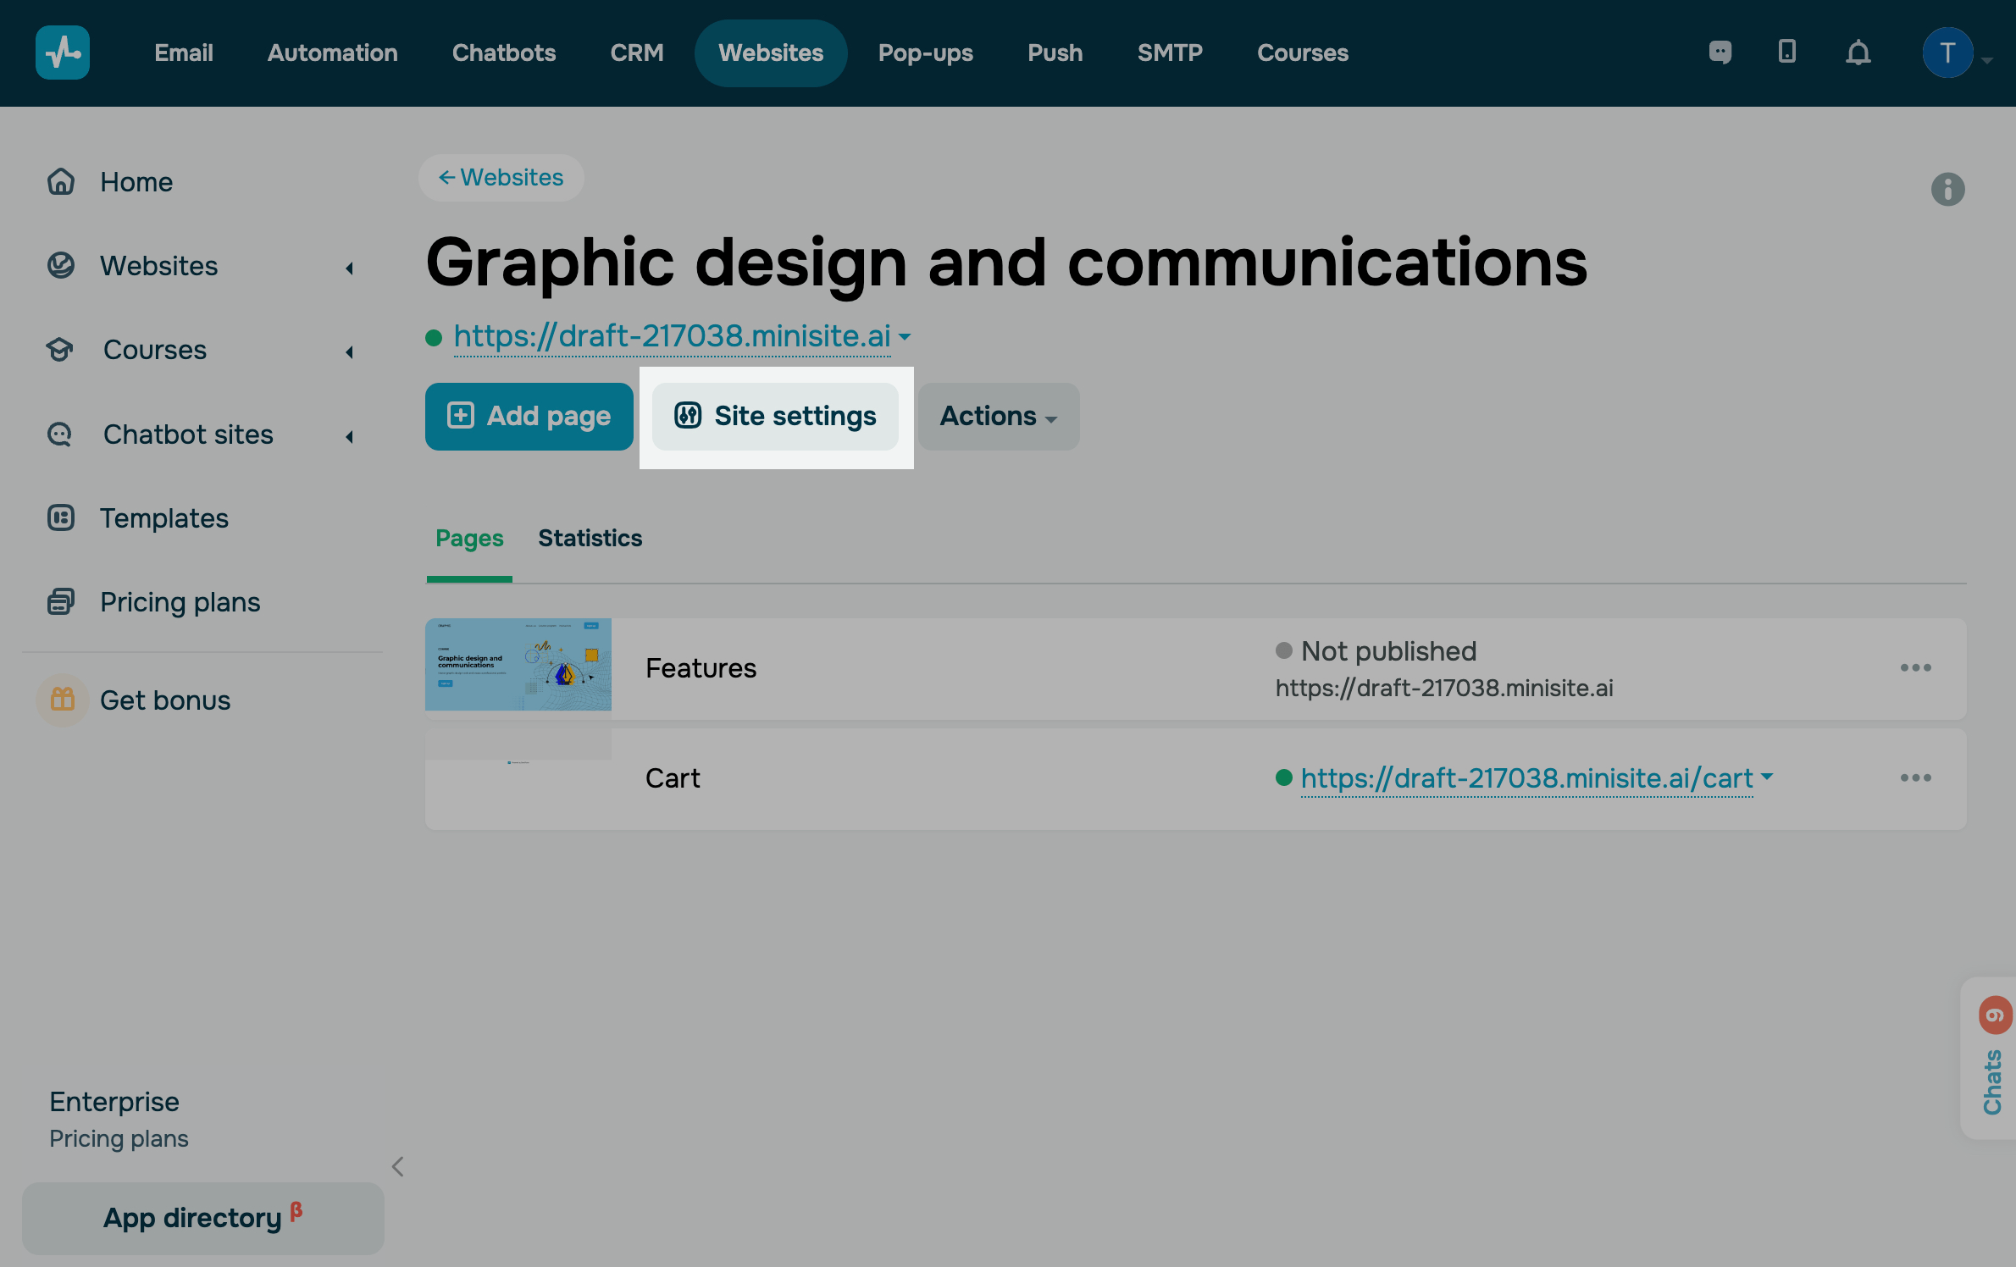The image size is (2016, 1267).
Task: Expand the Websites sidebar submenu arrow
Action: 349,268
